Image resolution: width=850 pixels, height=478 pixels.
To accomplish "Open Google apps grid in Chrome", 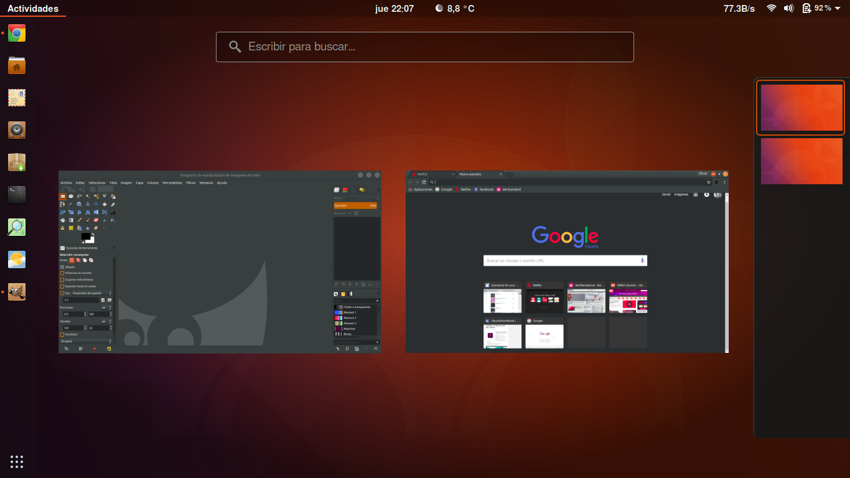I will click(x=696, y=194).
